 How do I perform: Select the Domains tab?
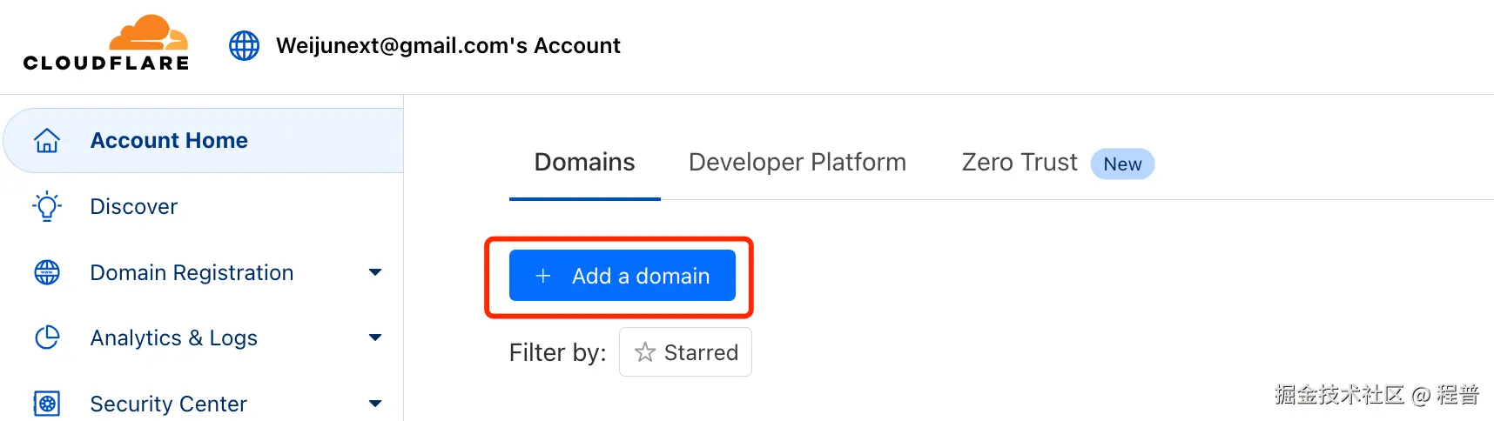585,163
